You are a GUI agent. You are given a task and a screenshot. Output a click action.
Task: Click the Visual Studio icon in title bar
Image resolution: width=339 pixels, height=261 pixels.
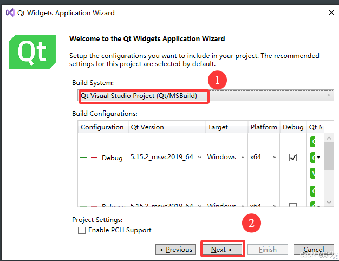pos(10,12)
